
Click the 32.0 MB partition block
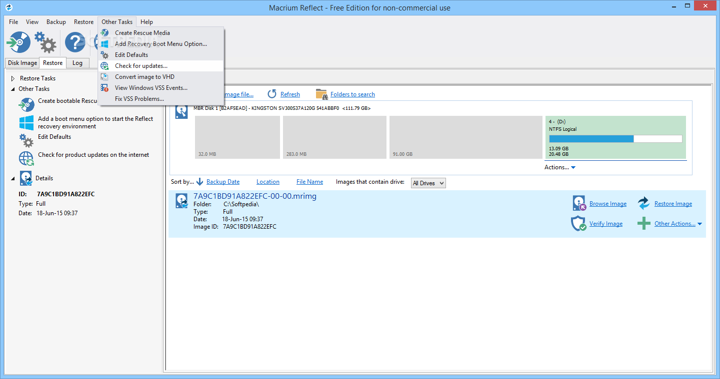tap(237, 137)
